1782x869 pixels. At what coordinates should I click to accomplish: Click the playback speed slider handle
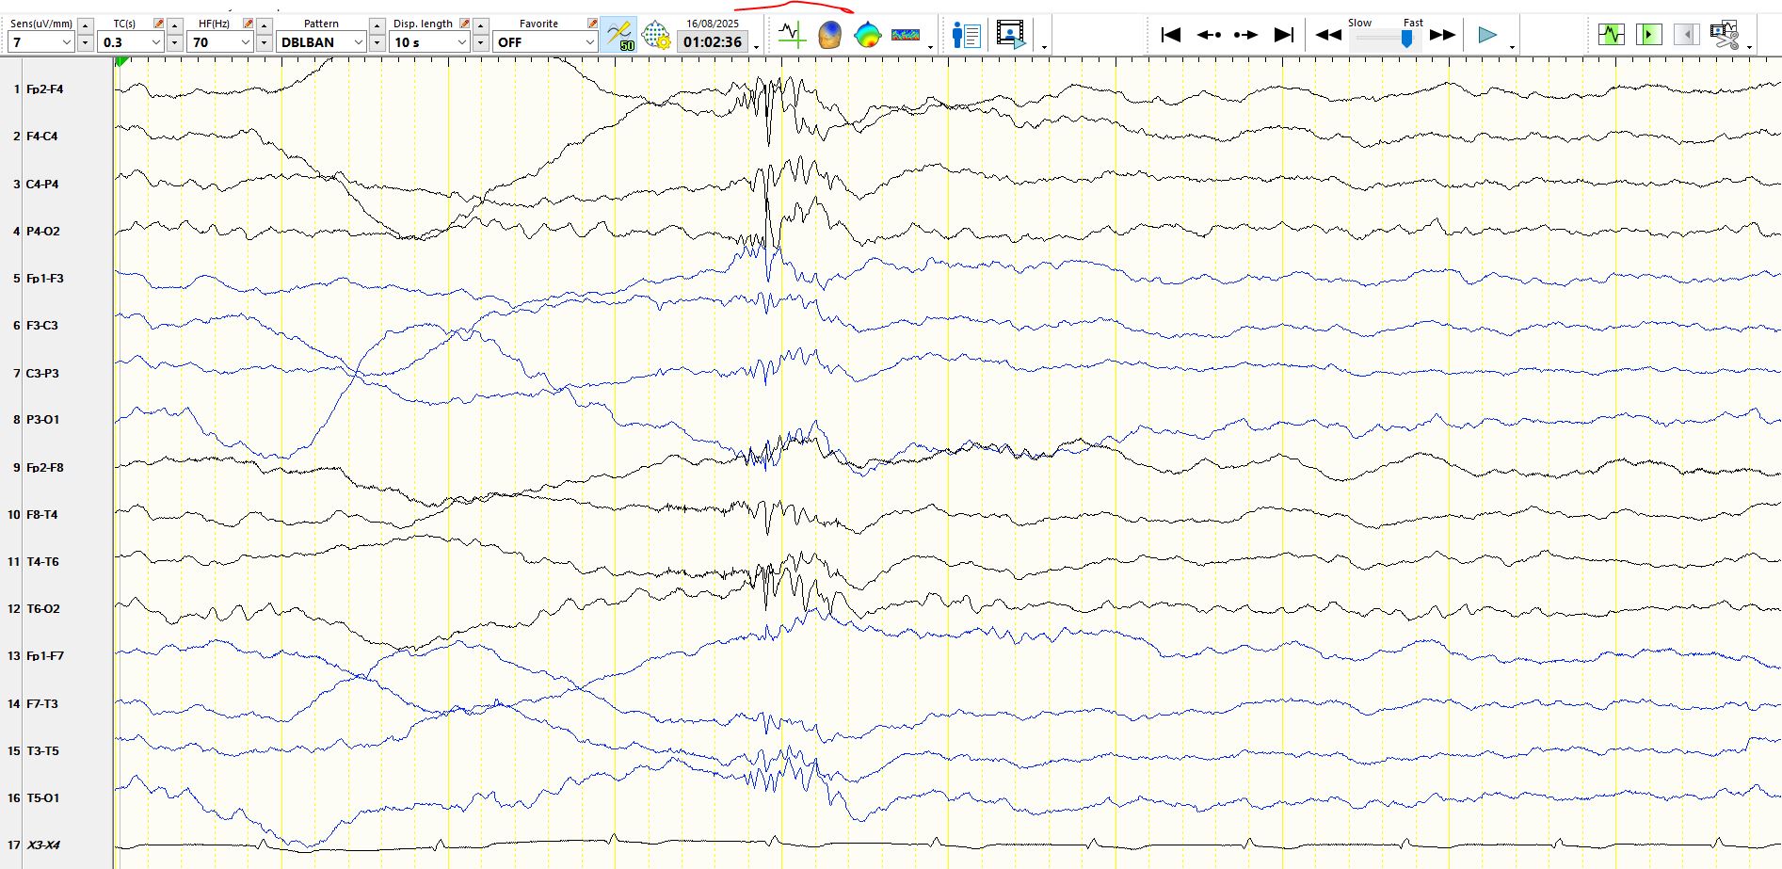(1406, 38)
